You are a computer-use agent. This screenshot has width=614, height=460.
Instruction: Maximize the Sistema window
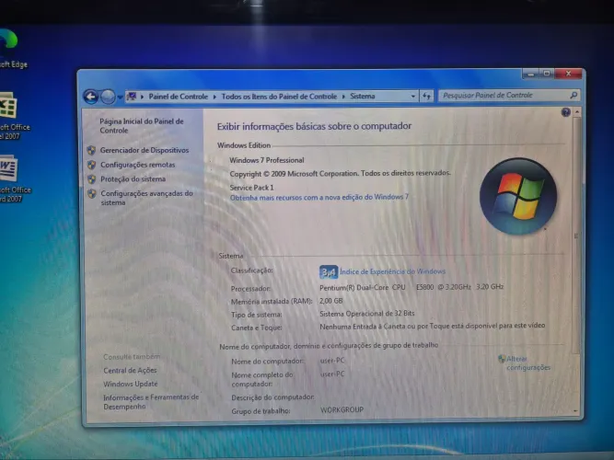click(x=547, y=74)
